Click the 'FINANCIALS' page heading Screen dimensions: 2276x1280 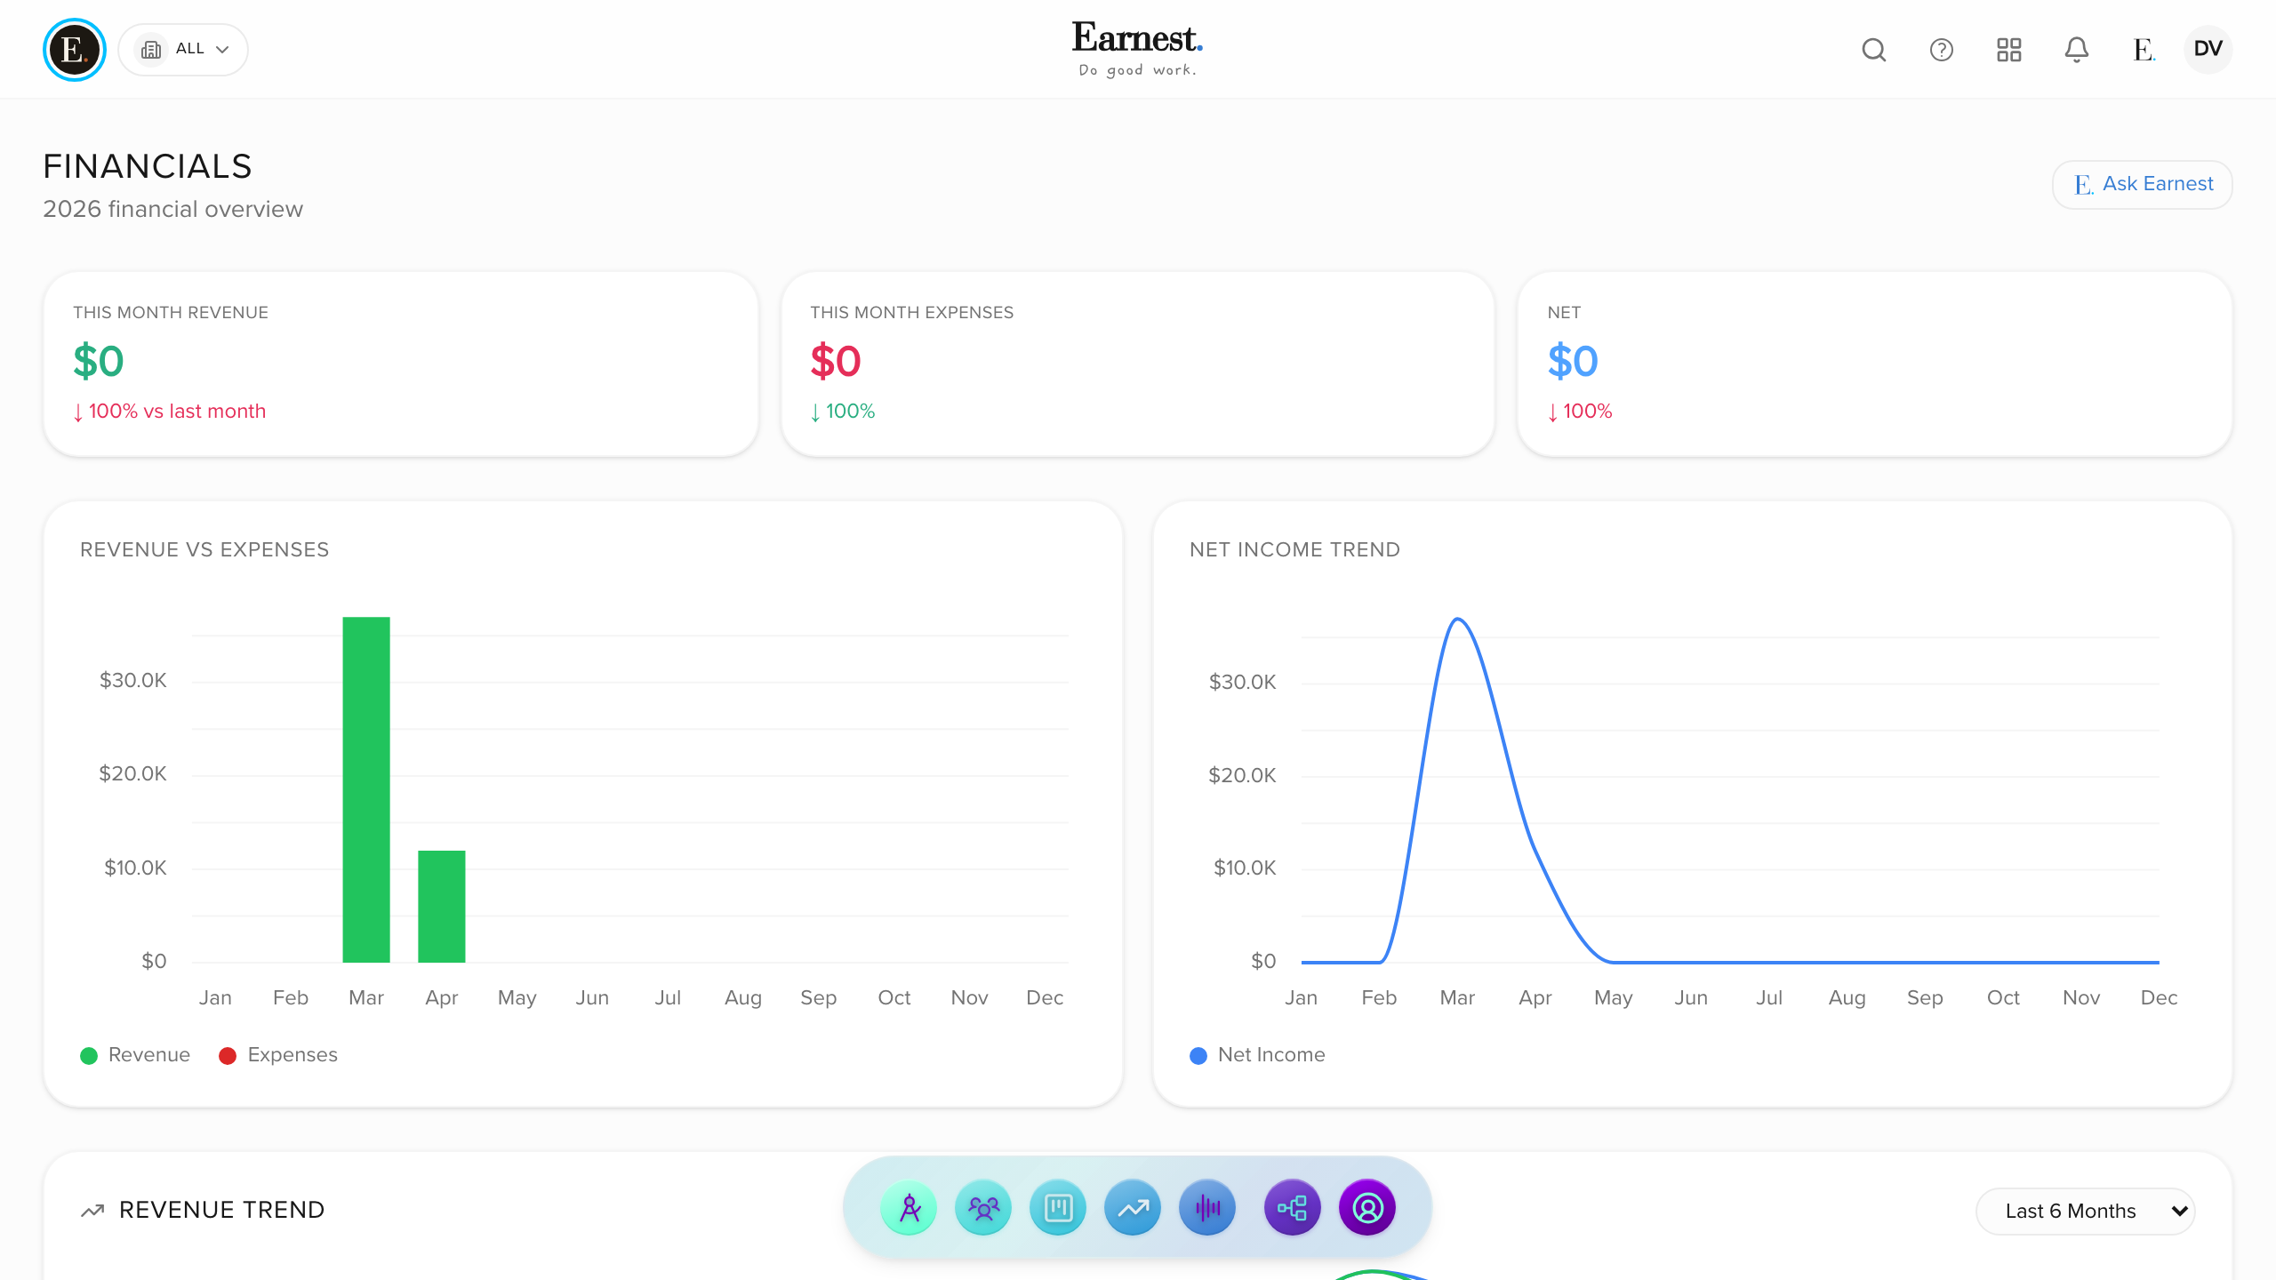148,167
